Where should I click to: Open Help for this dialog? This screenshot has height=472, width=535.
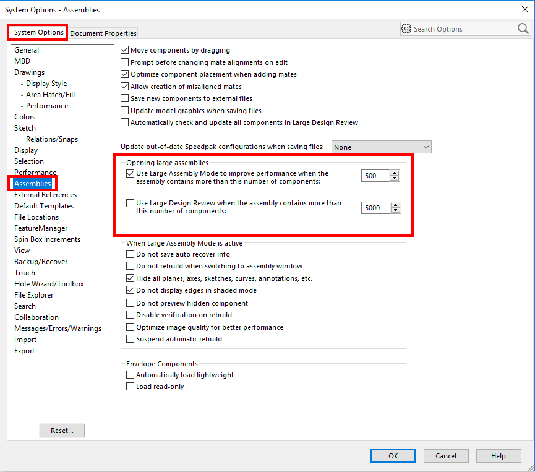click(x=498, y=456)
